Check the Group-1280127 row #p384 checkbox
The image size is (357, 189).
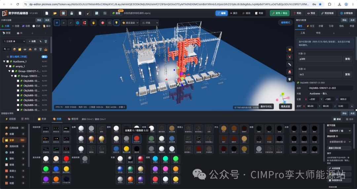tap(13, 71)
